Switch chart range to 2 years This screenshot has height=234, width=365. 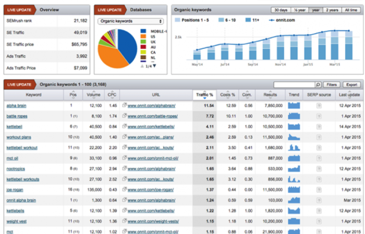pyautogui.click(x=332, y=10)
